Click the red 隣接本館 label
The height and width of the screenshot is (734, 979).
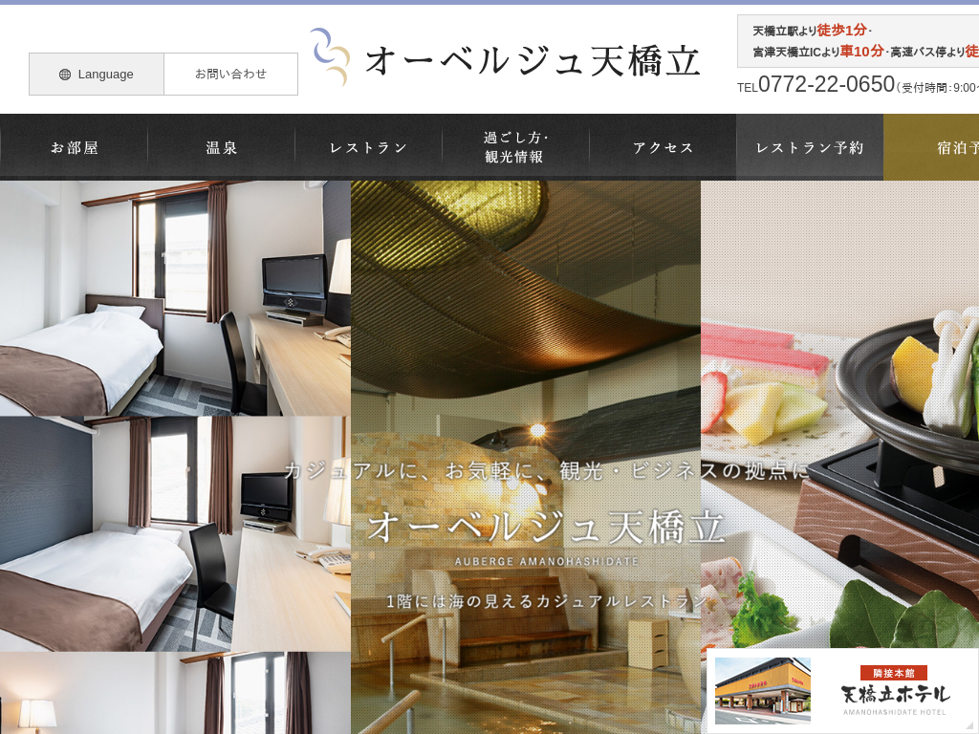[894, 672]
